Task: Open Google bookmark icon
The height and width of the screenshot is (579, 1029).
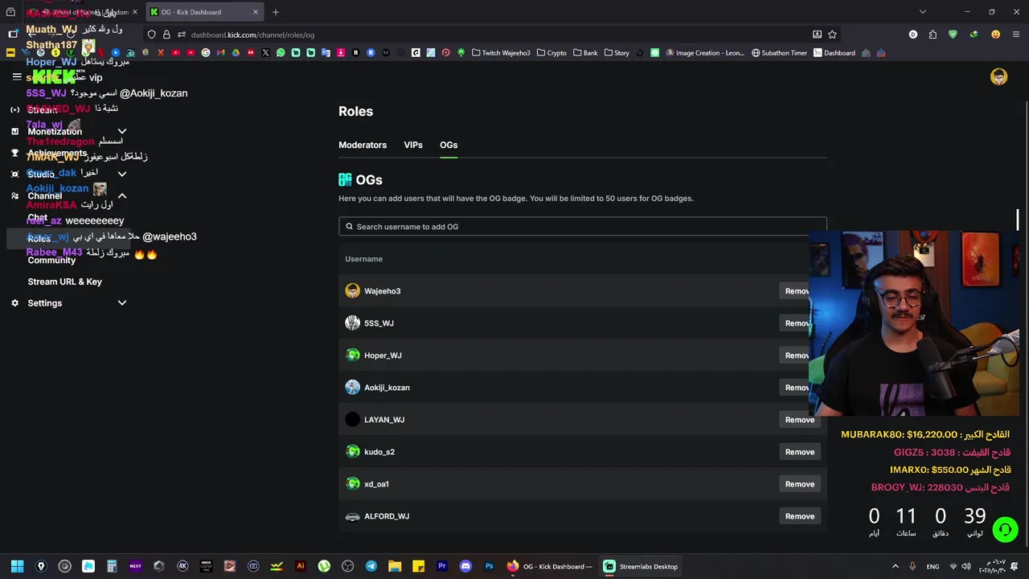Action: coord(206,53)
